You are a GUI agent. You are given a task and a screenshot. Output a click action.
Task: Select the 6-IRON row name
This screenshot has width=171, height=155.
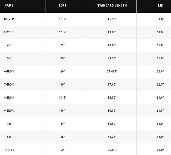point(9,71)
